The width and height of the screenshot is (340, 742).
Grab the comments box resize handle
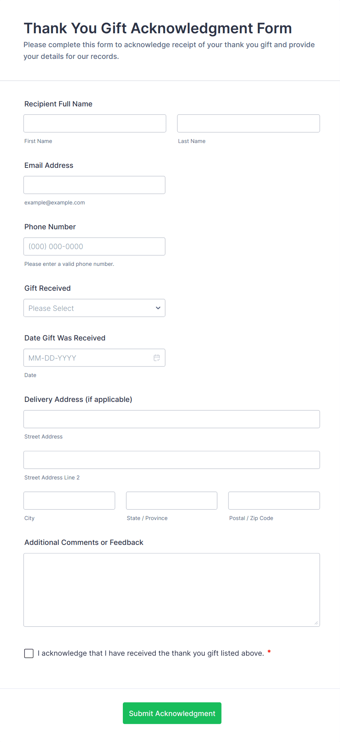coord(316,623)
